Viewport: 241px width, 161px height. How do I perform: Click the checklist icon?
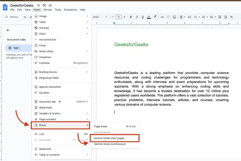[195, 17]
